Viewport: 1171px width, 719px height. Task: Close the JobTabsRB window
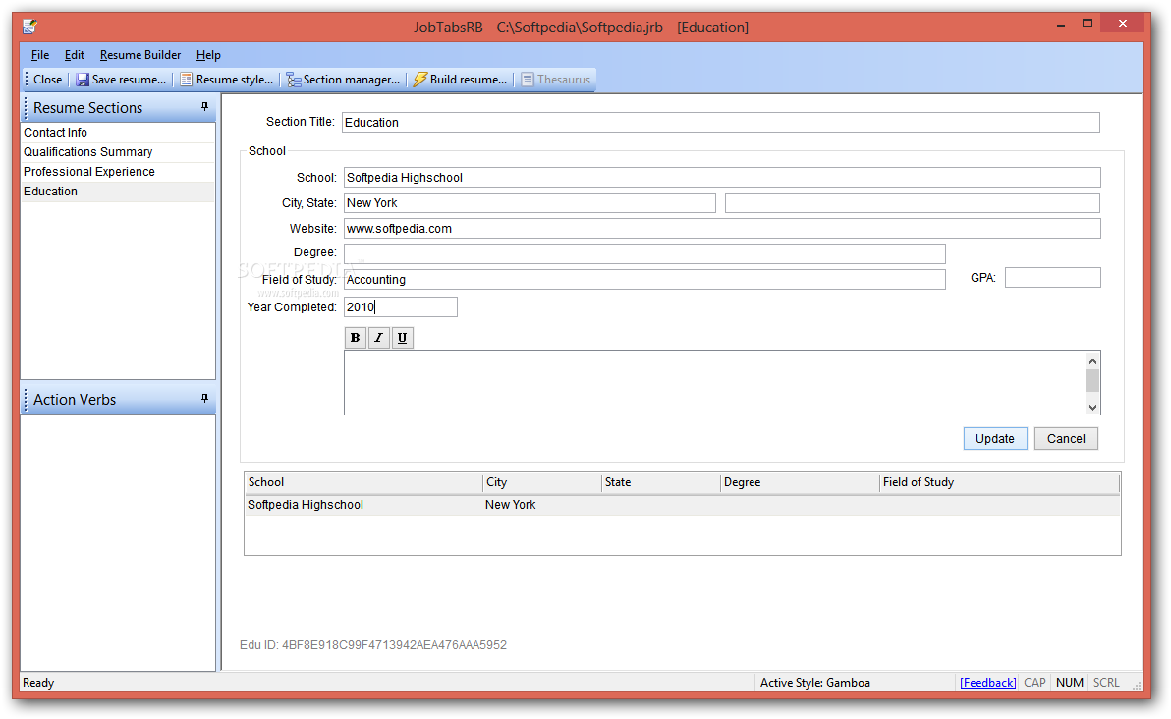pos(1123,24)
